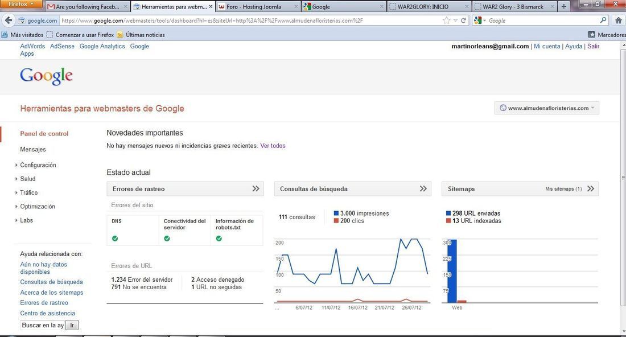626x337 pixels.
Task: Click the Mi cuenta link
Action: click(547, 46)
